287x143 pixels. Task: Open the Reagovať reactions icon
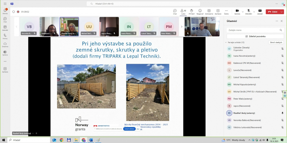coord(200,11)
